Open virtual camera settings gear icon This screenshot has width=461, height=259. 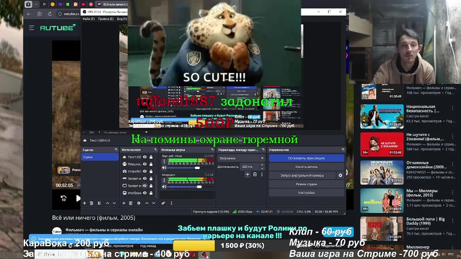pos(340,176)
